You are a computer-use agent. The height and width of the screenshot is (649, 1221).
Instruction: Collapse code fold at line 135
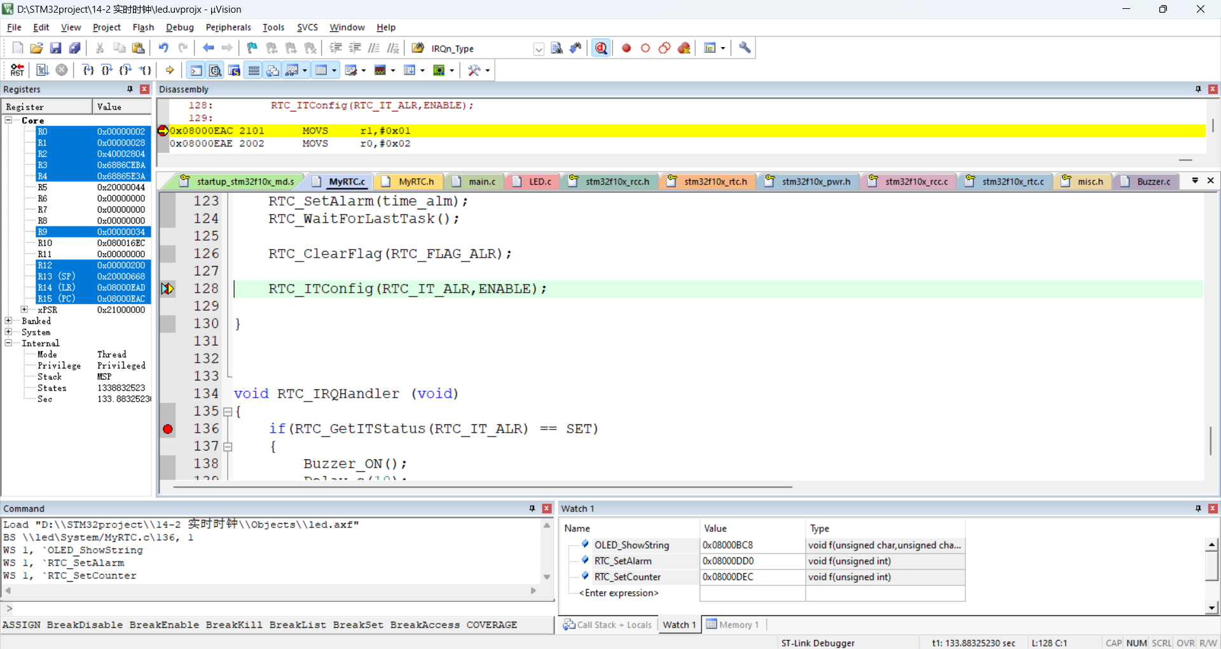[228, 412]
